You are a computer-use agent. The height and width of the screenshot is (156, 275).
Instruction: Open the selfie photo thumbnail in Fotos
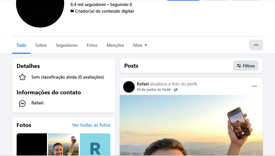(63, 145)
